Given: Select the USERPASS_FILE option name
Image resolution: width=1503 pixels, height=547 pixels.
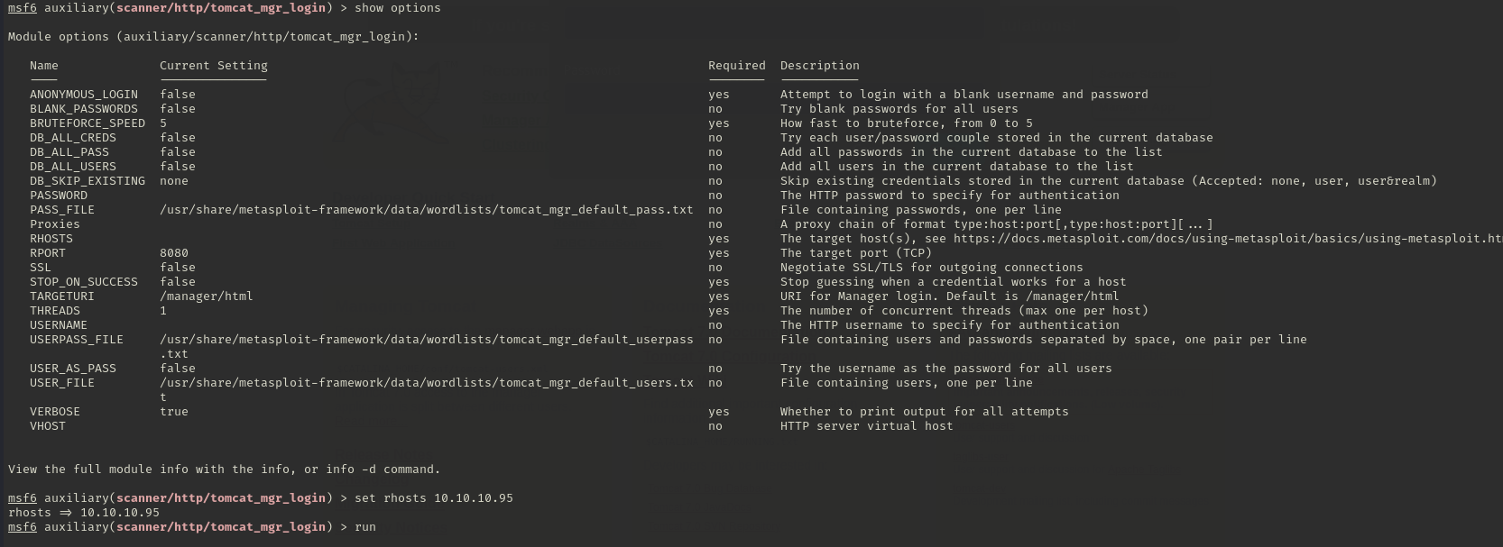Looking at the screenshot, I should pyautogui.click(x=77, y=340).
